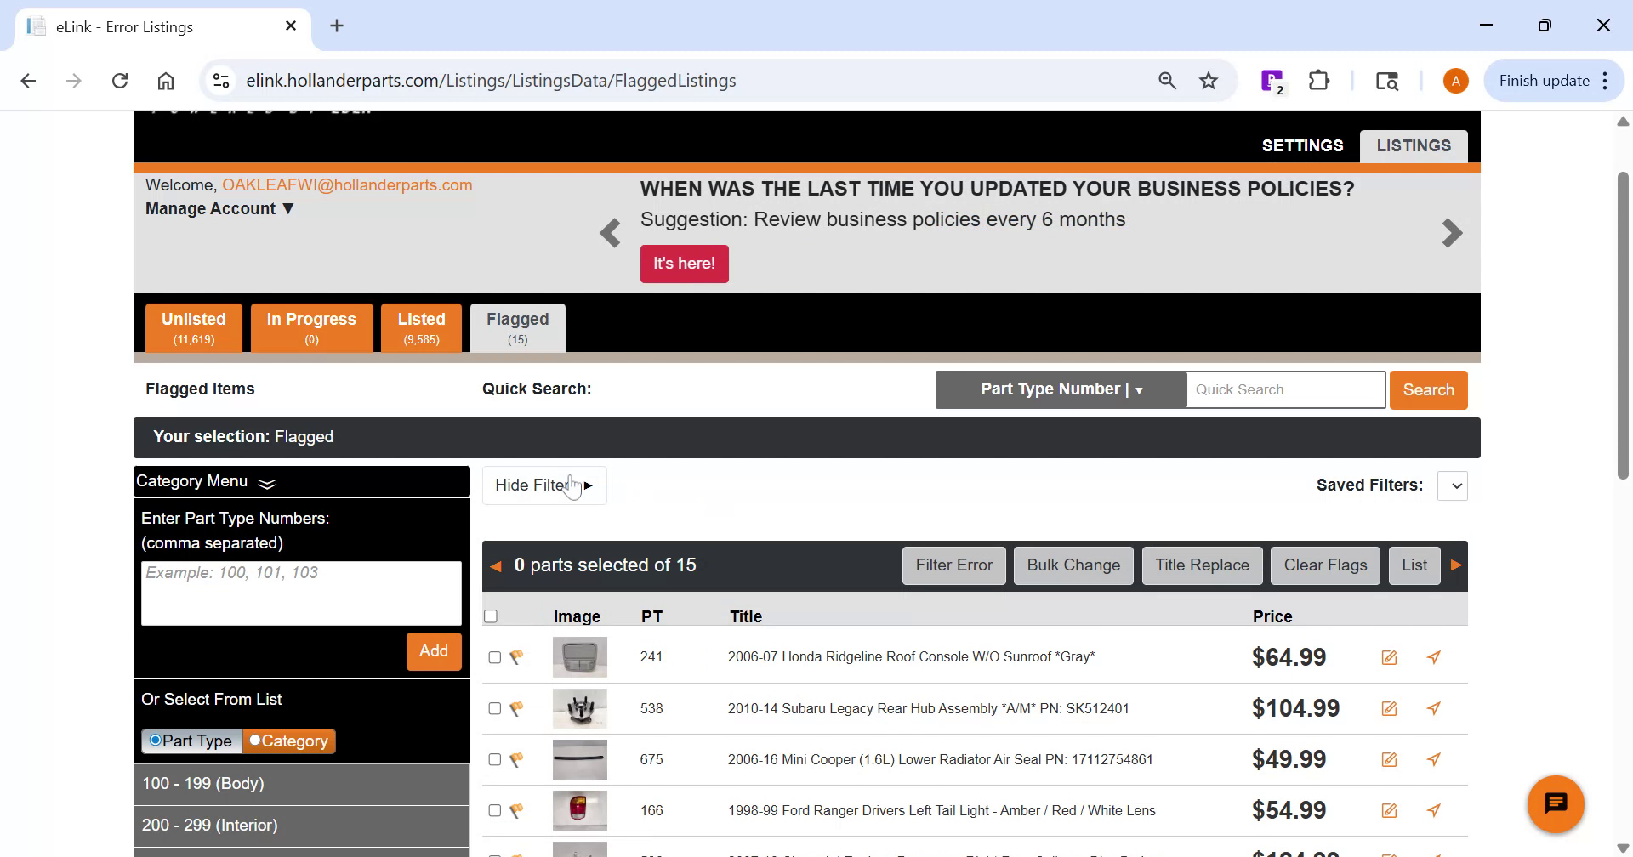The width and height of the screenshot is (1633, 857).
Task: Open the Part Type Number search dropdown
Action: (x=1060, y=389)
